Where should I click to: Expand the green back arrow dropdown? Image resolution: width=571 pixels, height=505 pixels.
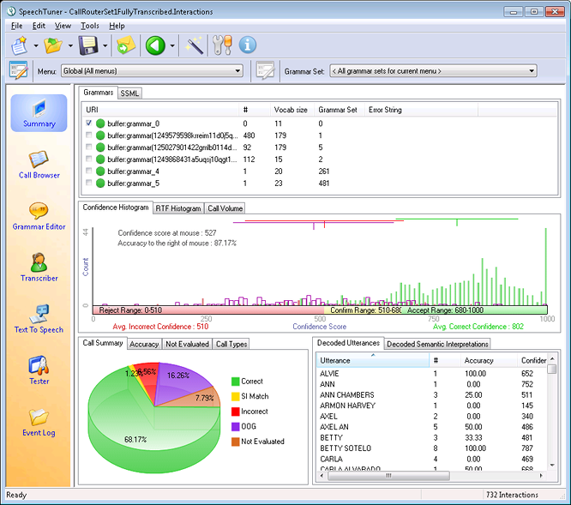[x=172, y=46]
